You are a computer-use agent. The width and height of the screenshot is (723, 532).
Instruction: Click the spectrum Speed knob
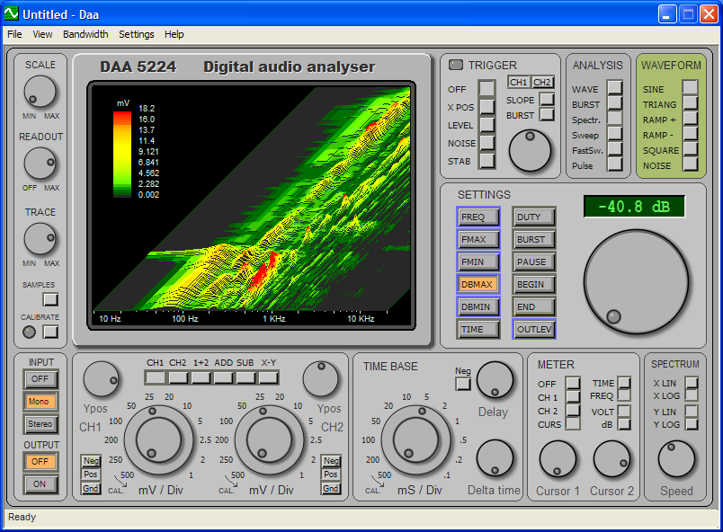tap(676, 460)
